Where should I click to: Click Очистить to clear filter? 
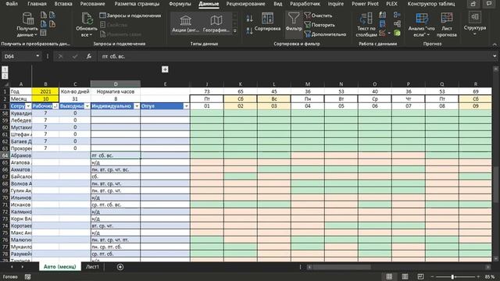click(x=318, y=16)
